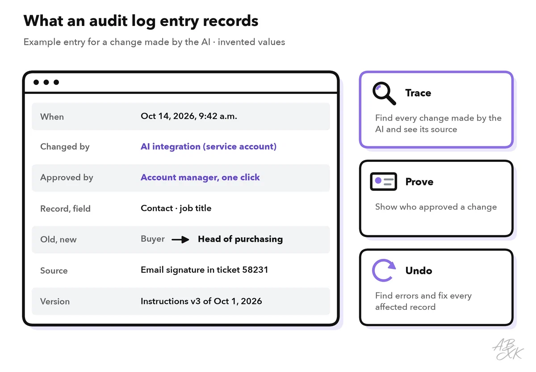The width and height of the screenshot is (536, 372).
Task: Click the 'Version' row label
Action: 55,301
